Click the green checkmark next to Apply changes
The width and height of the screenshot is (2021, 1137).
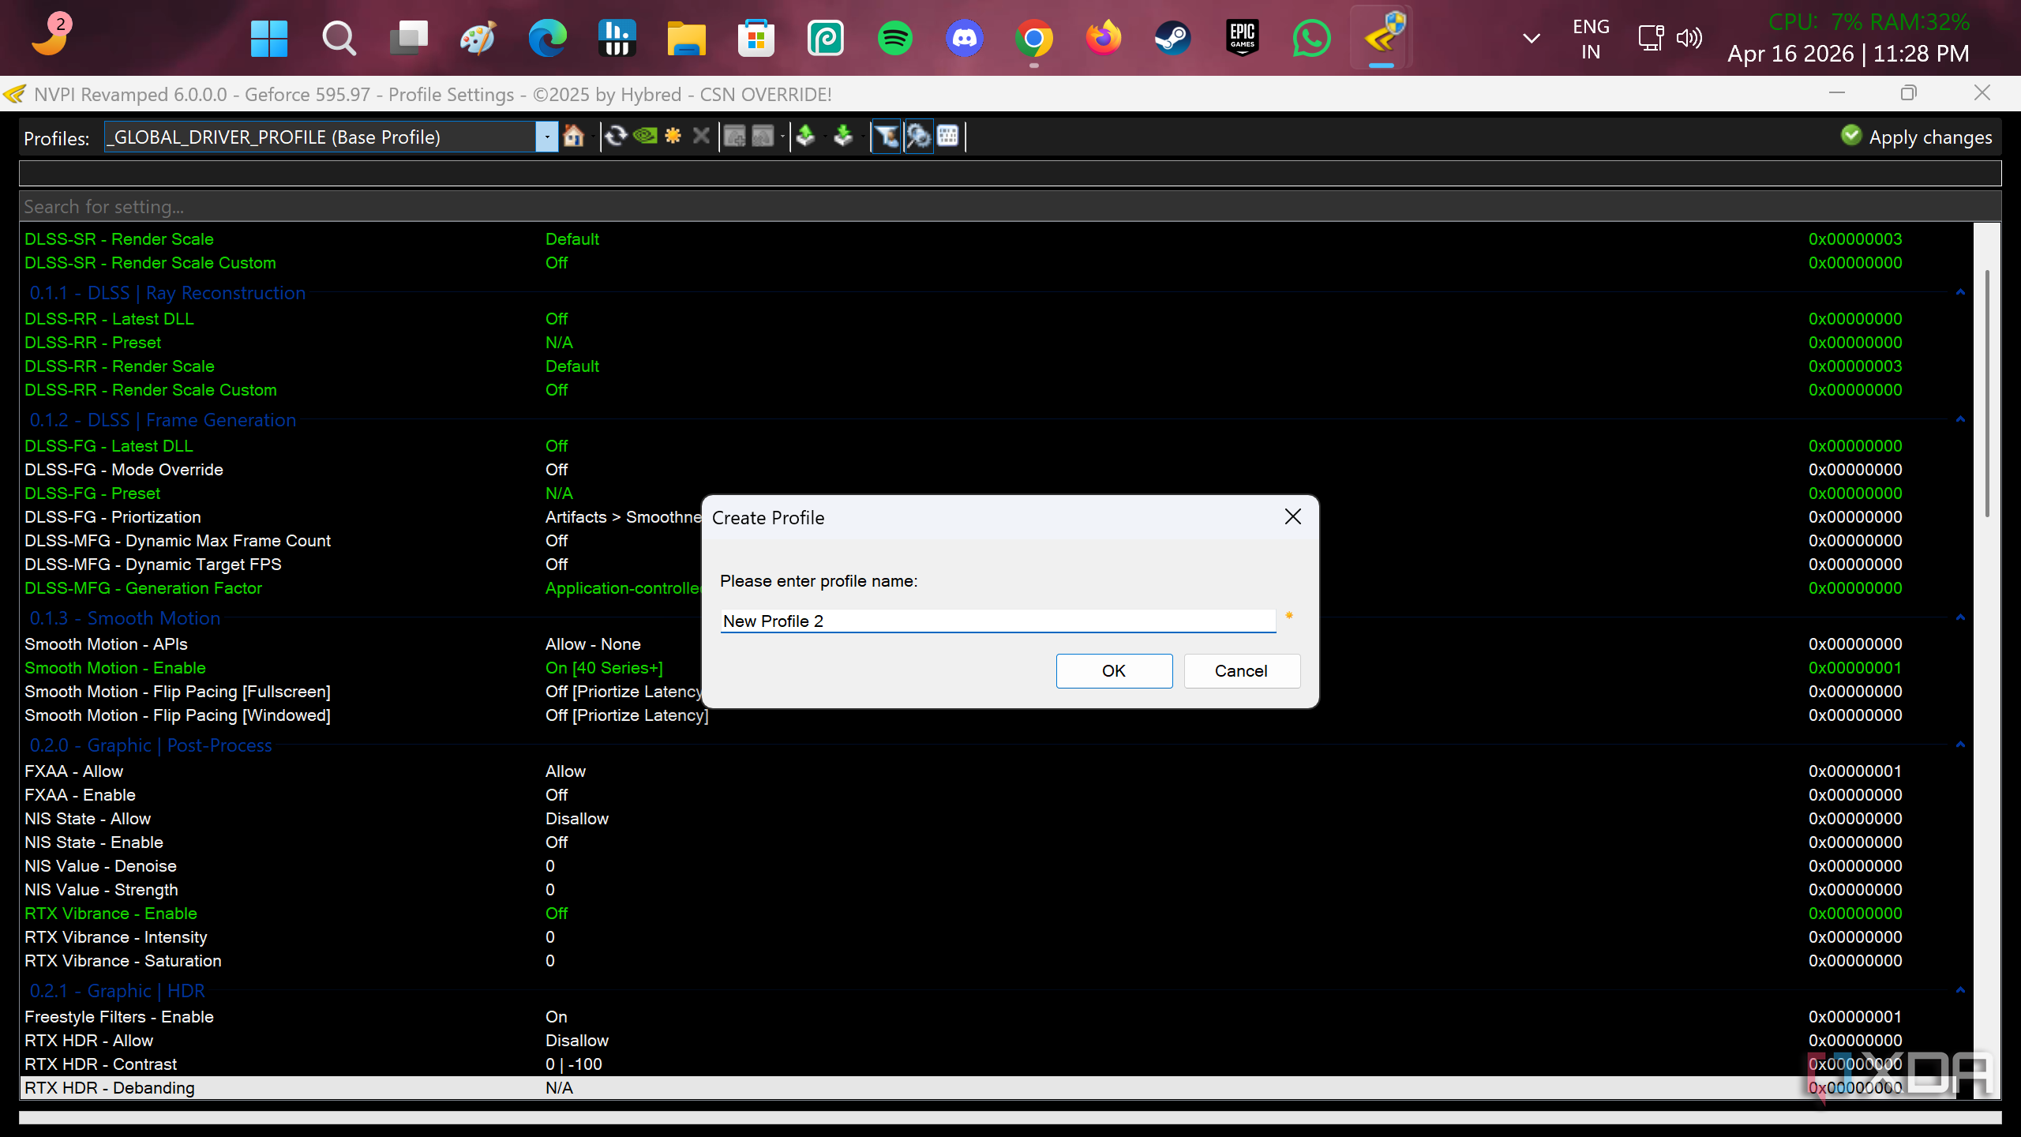coord(1851,136)
